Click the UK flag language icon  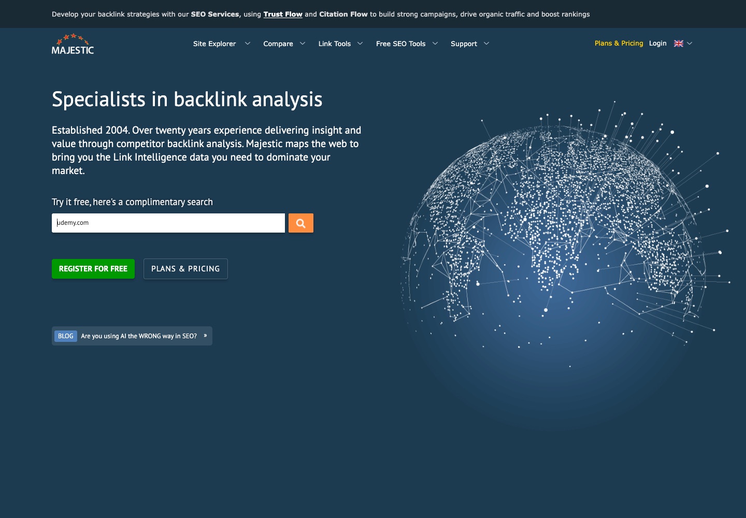679,44
